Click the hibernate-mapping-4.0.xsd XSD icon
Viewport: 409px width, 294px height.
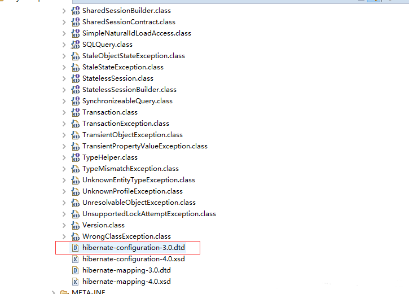(75, 282)
